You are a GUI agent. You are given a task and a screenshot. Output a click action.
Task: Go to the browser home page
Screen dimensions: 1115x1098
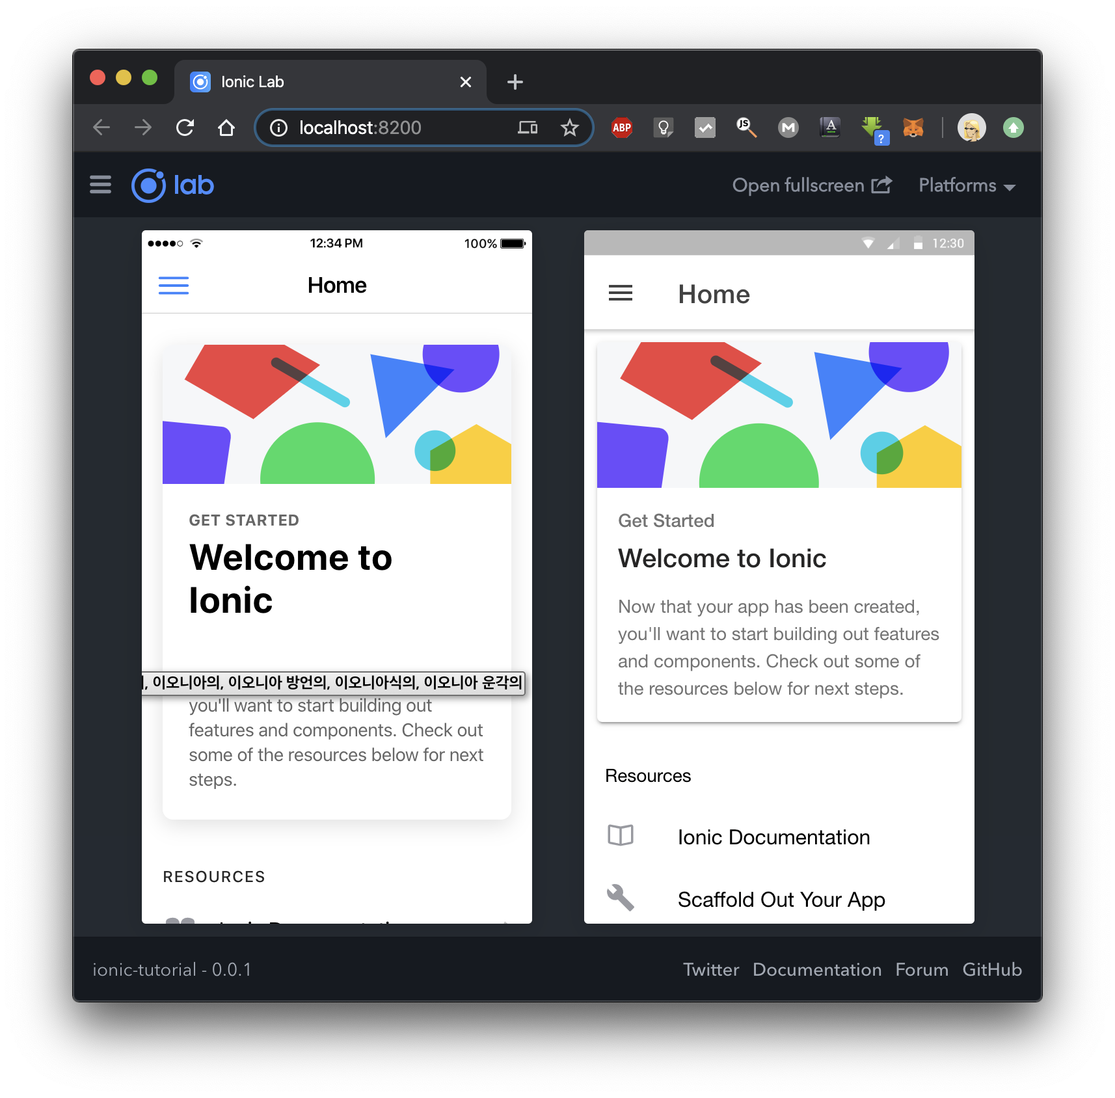point(226,127)
